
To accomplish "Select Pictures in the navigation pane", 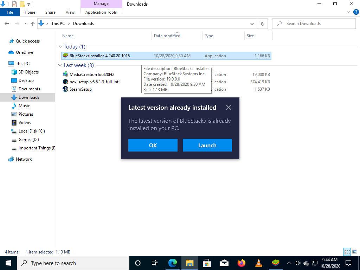I will click(x=26, y=114).
